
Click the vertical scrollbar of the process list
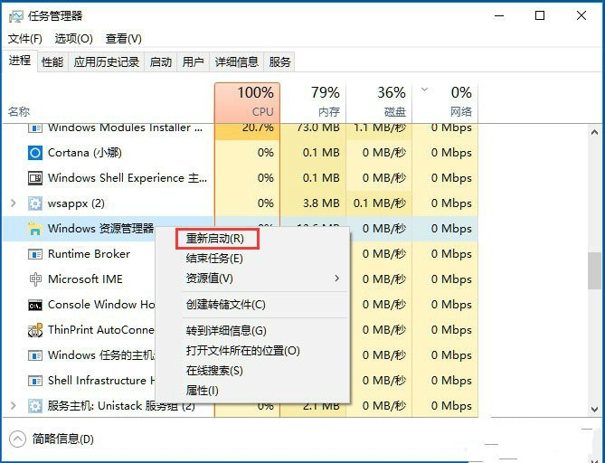594,271
